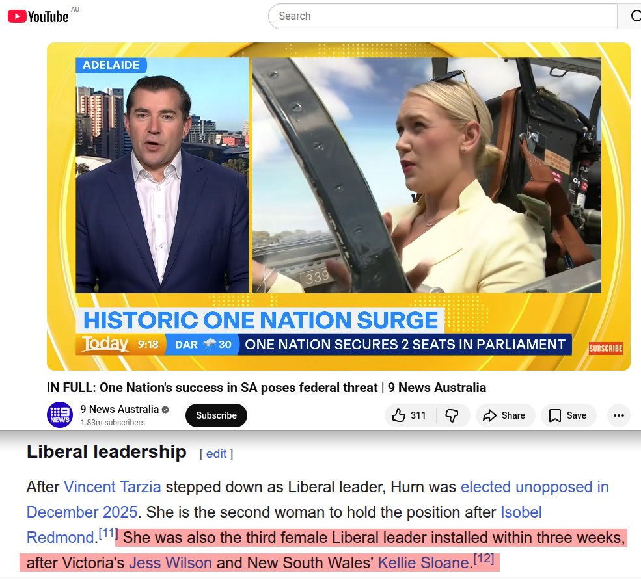This screenshot has width=641, height=580.
Task: Open the Kellie Sloane article link
Action: point(424,563)
